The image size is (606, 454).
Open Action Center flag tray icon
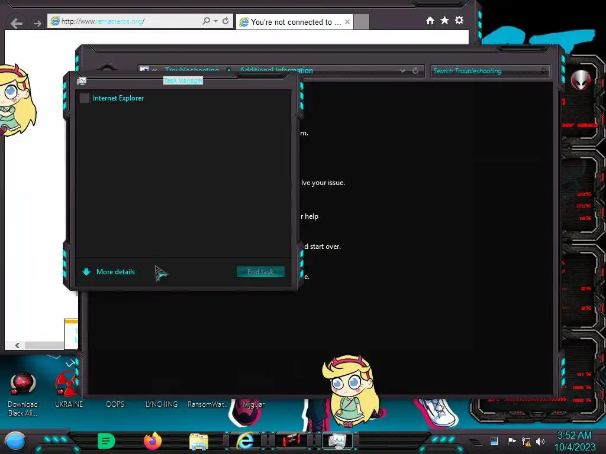[x=511, y=441]
